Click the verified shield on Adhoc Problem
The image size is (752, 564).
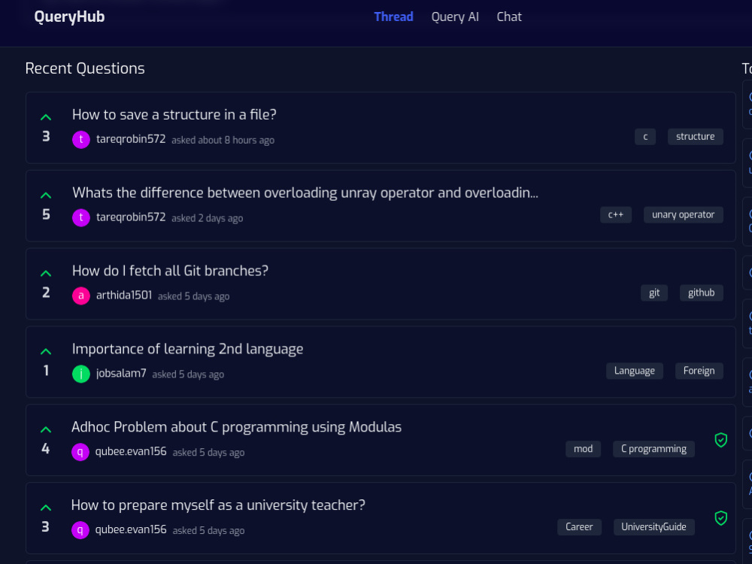(721, 440)
